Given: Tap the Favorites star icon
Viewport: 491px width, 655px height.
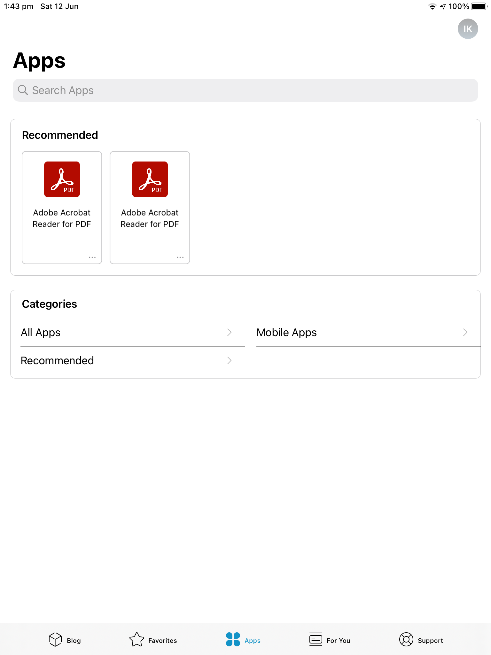Looking at the screenshot, I should [137, 640].
